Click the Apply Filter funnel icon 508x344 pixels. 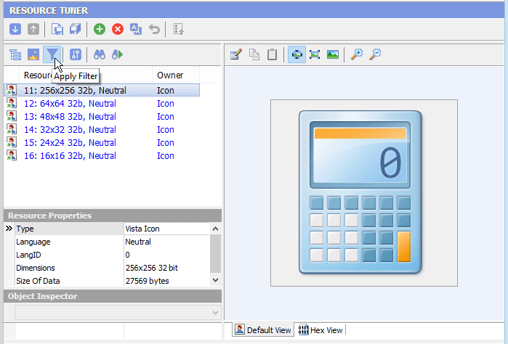(52, 54)
